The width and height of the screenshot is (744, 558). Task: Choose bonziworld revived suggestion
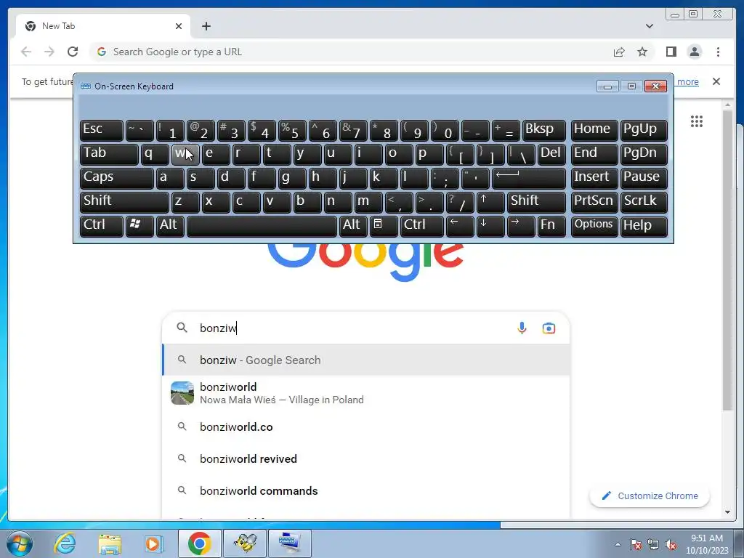pos(366,459)
